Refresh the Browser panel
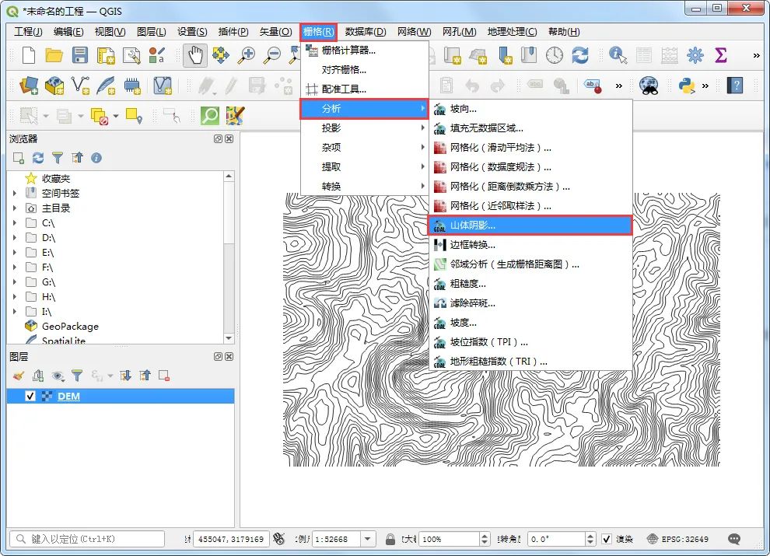This screenshot has height=556, width=770. pyautogui.click(x=38, y=158)
